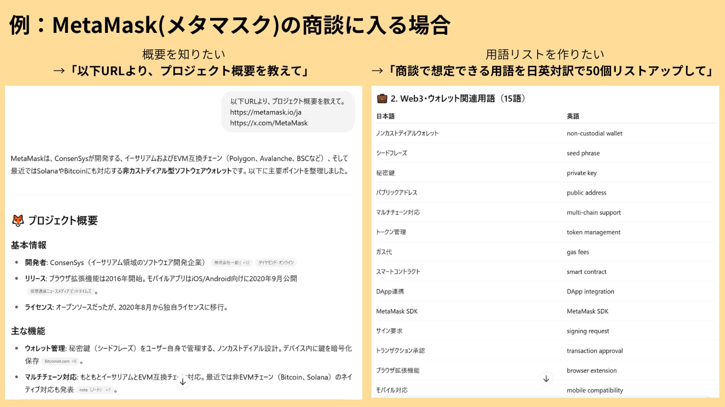
Task: Click the user message 以下URLより、プロジェクト概要を教えて。
Action: click(287, 101)
